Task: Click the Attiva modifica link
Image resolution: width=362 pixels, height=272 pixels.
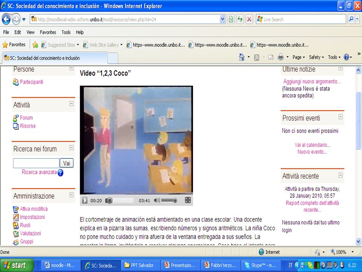Action: (34, 209)
